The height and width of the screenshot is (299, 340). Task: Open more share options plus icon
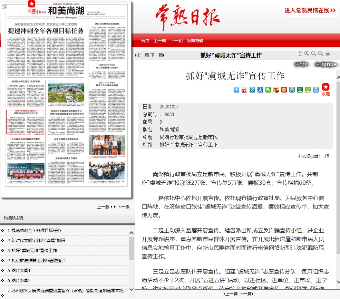point(236,90)
